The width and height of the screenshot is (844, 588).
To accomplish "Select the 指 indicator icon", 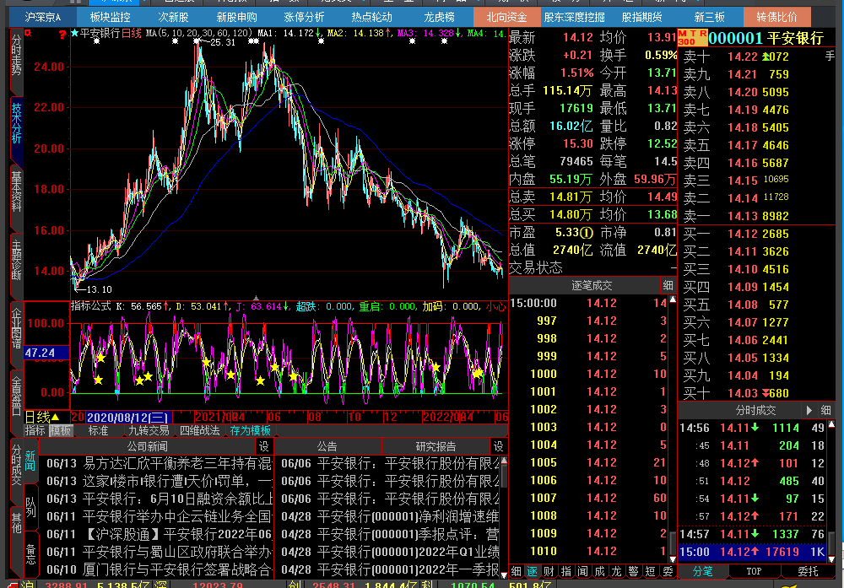I will (565, 571).
